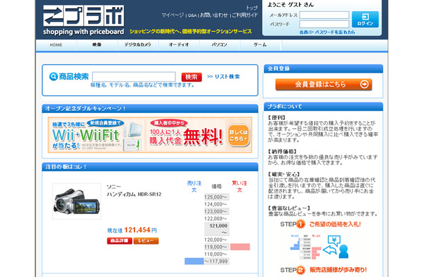Click the 【豊富なレビュー】 heading
This screenshot has width=423, height=277.
point(289,208)
